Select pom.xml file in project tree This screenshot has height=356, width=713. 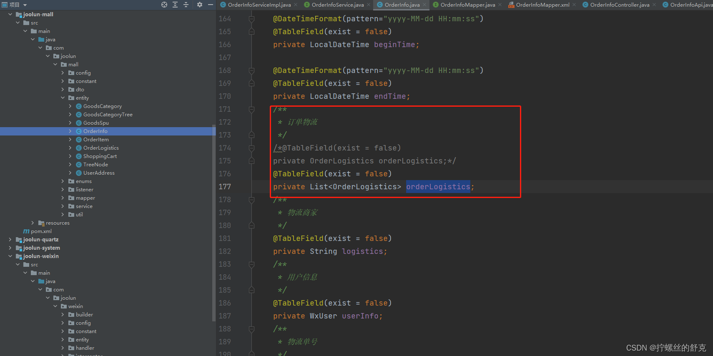[x=41, y=231]
